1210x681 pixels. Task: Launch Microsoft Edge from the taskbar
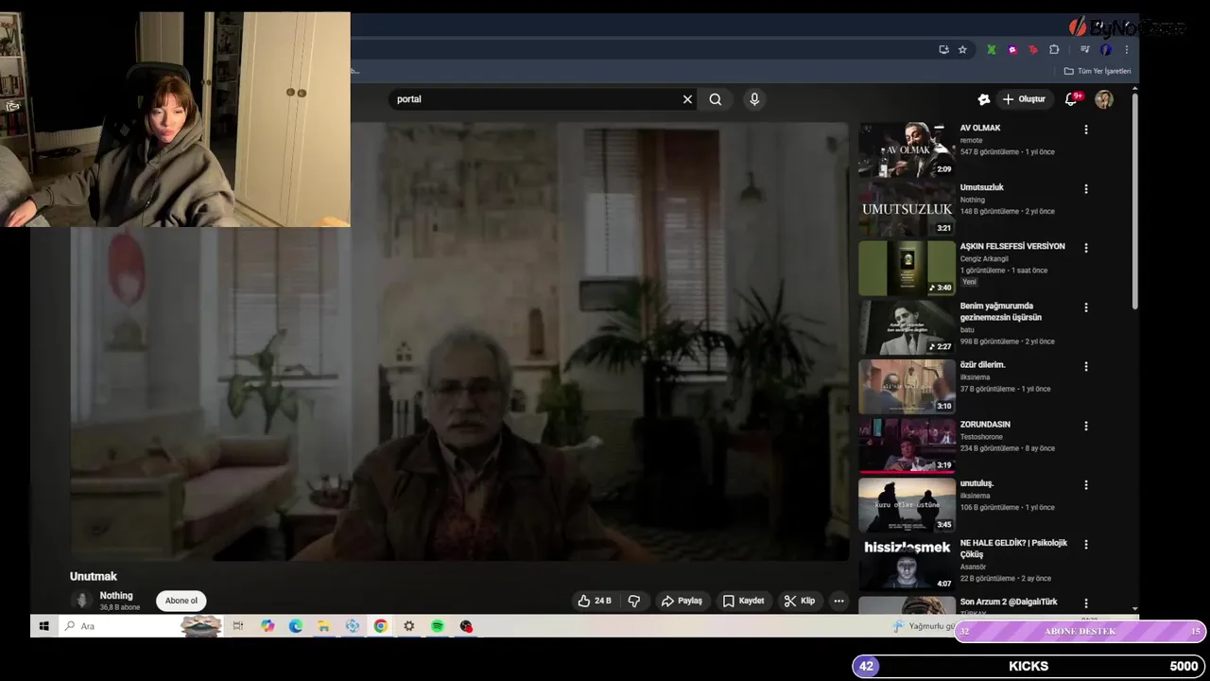coord(295,626)
